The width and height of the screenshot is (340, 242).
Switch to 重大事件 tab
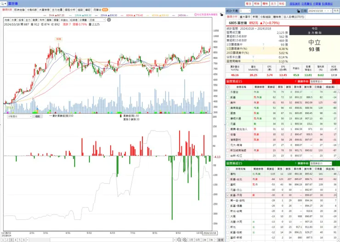[245, 17]
